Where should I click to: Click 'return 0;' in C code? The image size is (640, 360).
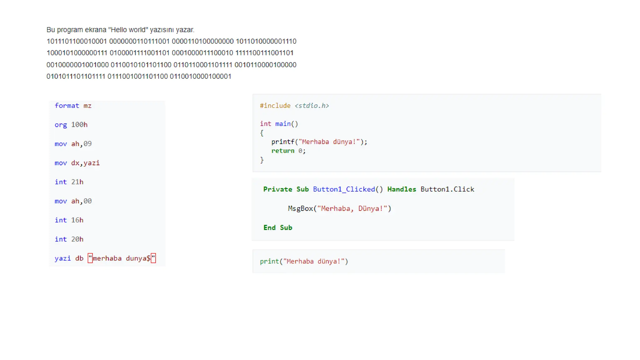288,151
